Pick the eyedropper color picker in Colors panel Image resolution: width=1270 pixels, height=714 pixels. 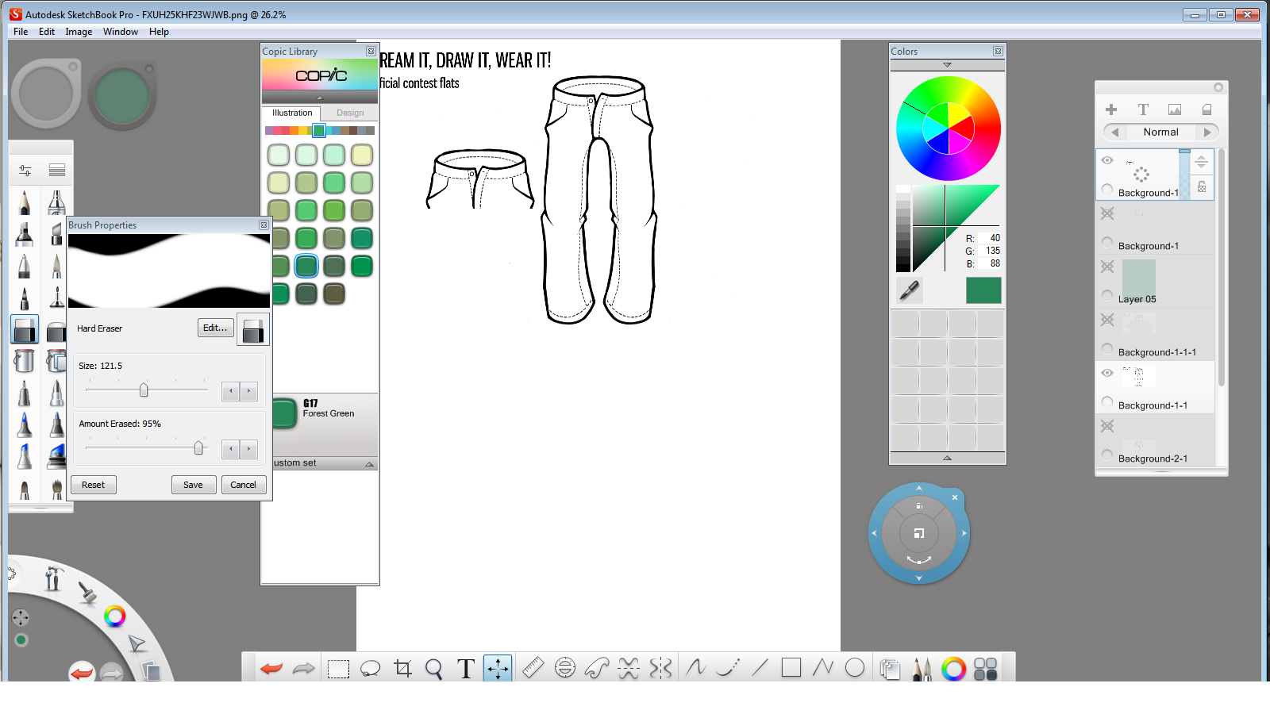click(x=910, y=290)
